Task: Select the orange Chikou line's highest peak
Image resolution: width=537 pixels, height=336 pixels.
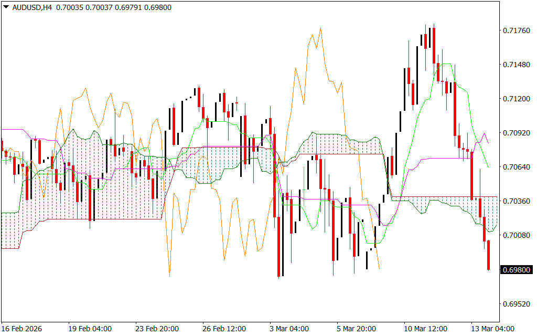Action: (x=320, y=29)
